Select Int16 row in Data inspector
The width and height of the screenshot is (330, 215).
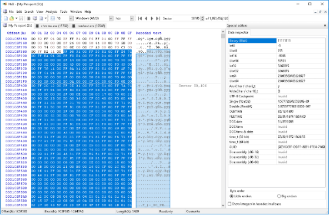[x=277, y=56]
